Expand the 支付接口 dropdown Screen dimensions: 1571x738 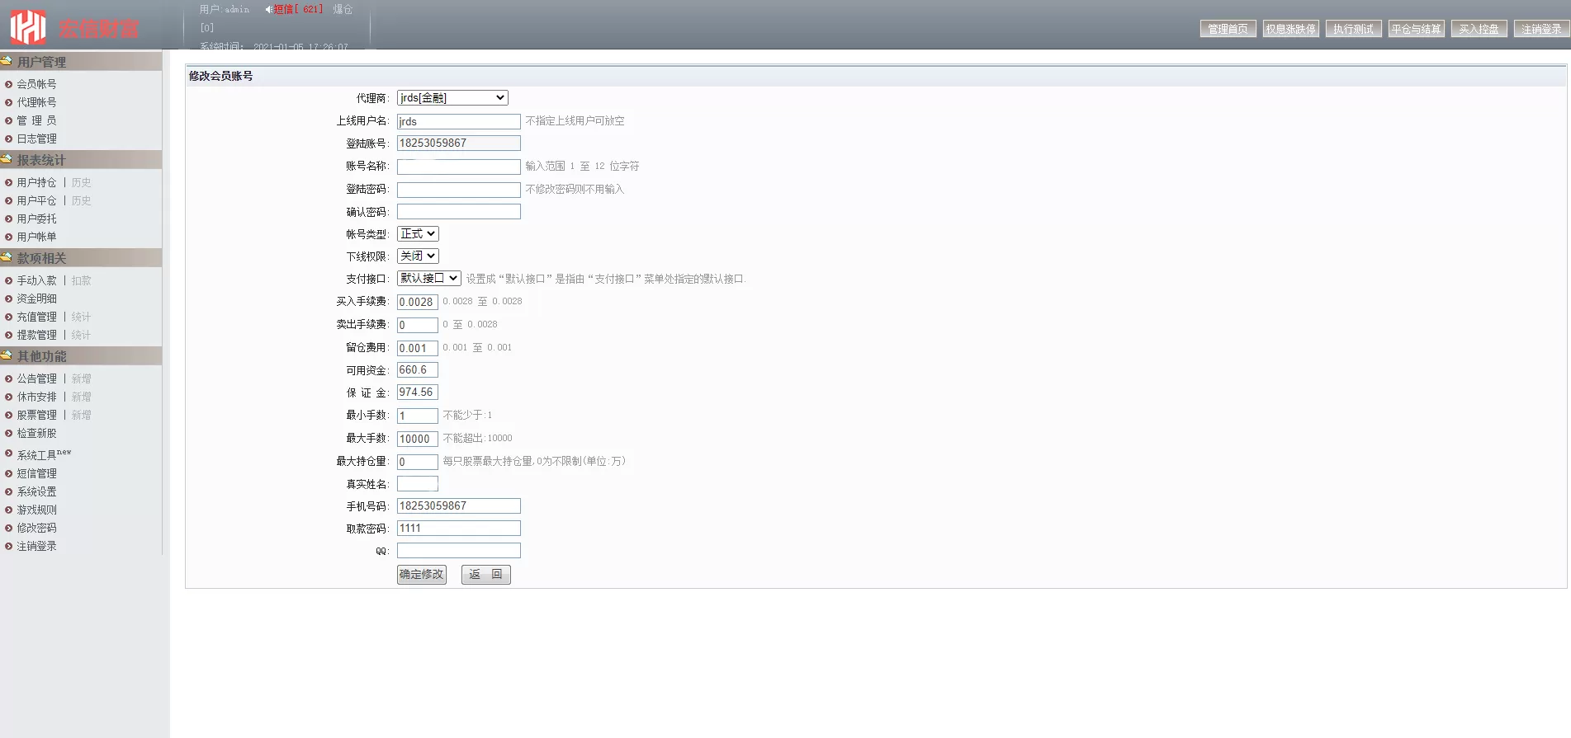(428, 279)
